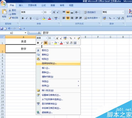Image resolution: width=132 pixels, height=118 pixels.
Task: Click the mini toolbar format painter brush
Action: (78, 38)
